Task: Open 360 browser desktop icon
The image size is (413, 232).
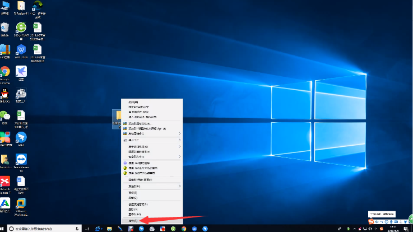Action: click(x=21, y=28)
